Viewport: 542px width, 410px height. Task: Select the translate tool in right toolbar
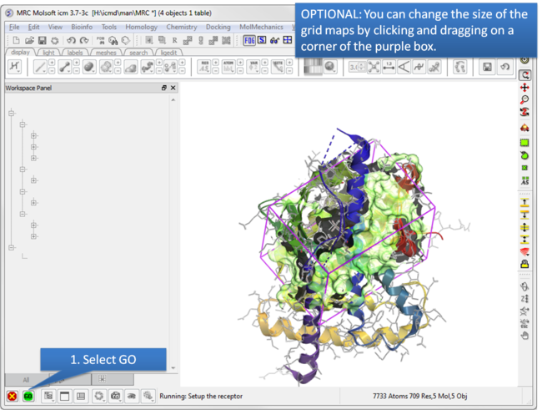[x=524, y=87]
